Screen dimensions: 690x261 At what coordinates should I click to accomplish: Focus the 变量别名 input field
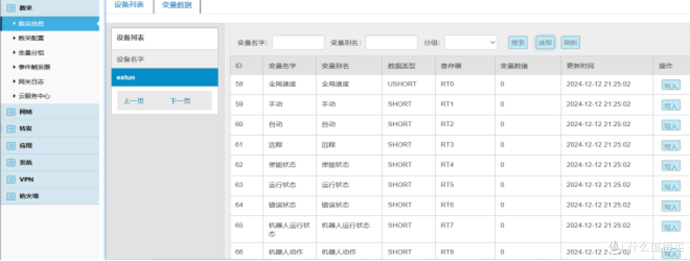391,43
